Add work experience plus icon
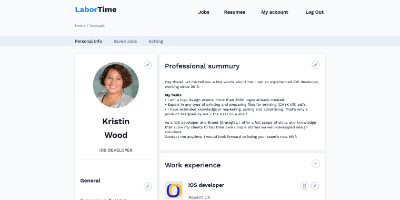400x200 pixels. [x=316, y=164]
